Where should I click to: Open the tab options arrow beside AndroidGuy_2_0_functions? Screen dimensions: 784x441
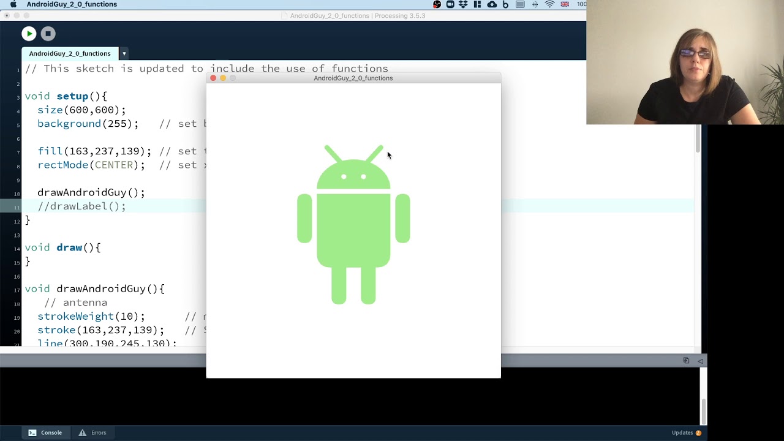coord(124,53)
